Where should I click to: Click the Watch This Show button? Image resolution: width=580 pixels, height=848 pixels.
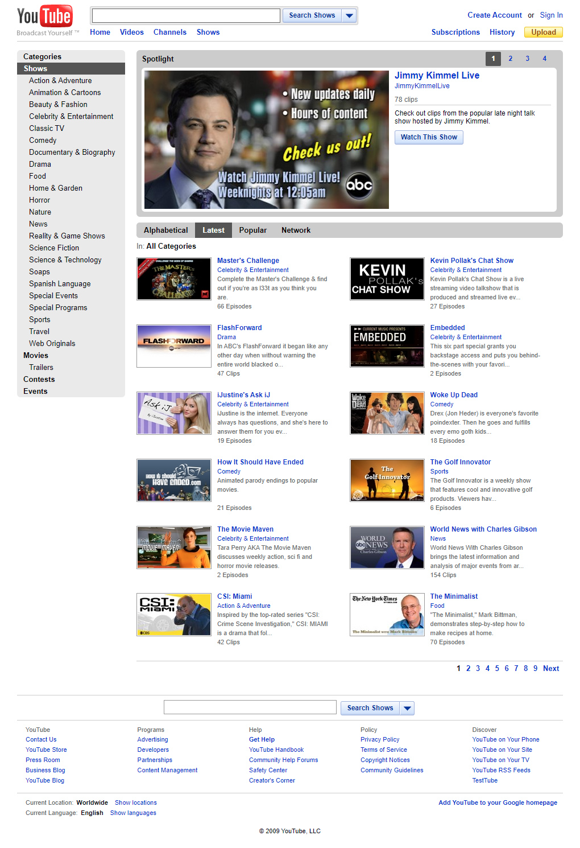pos(429,137)
